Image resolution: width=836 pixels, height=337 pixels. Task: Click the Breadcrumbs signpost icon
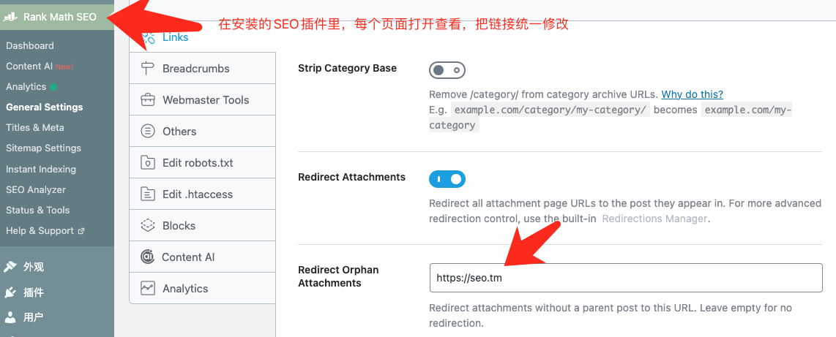(x=148, y=69)
